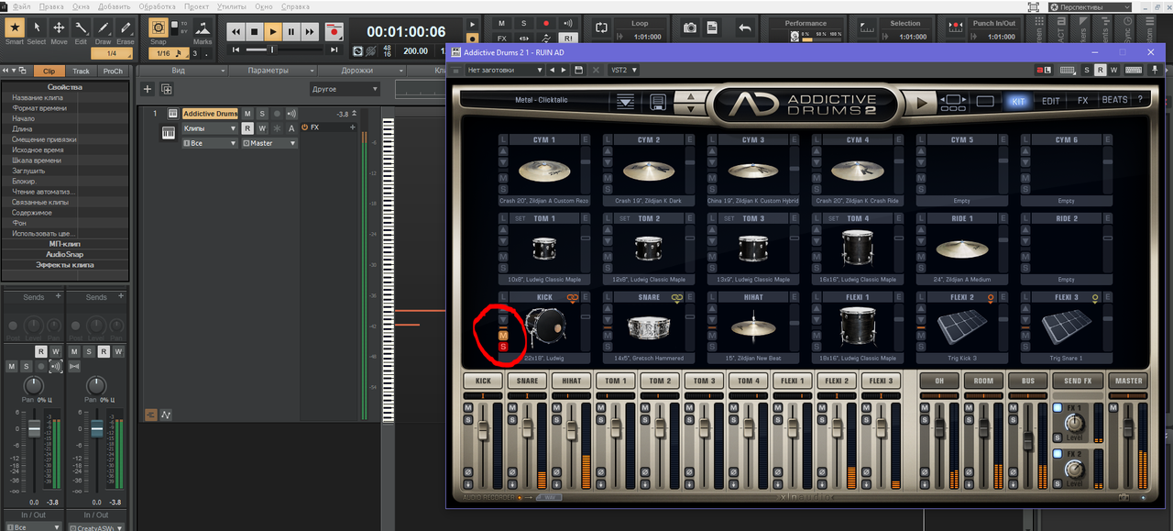
Task: Open the Правка menu
Action: 50,6
